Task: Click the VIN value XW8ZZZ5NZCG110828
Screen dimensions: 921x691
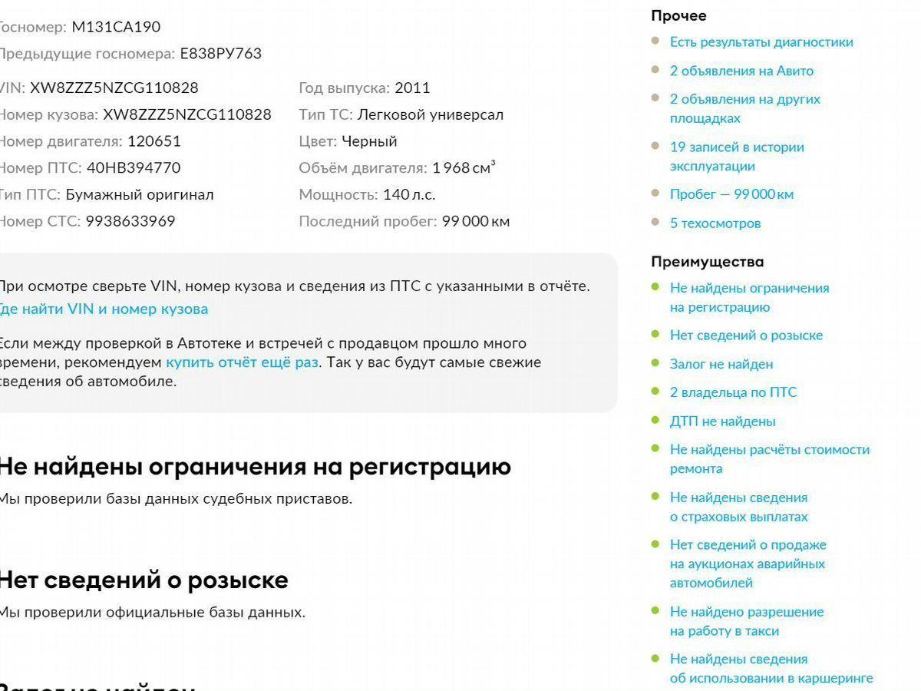Action: 114,88
